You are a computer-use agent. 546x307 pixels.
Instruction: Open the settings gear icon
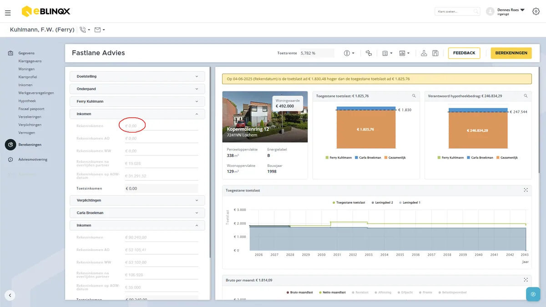[536, 11]
